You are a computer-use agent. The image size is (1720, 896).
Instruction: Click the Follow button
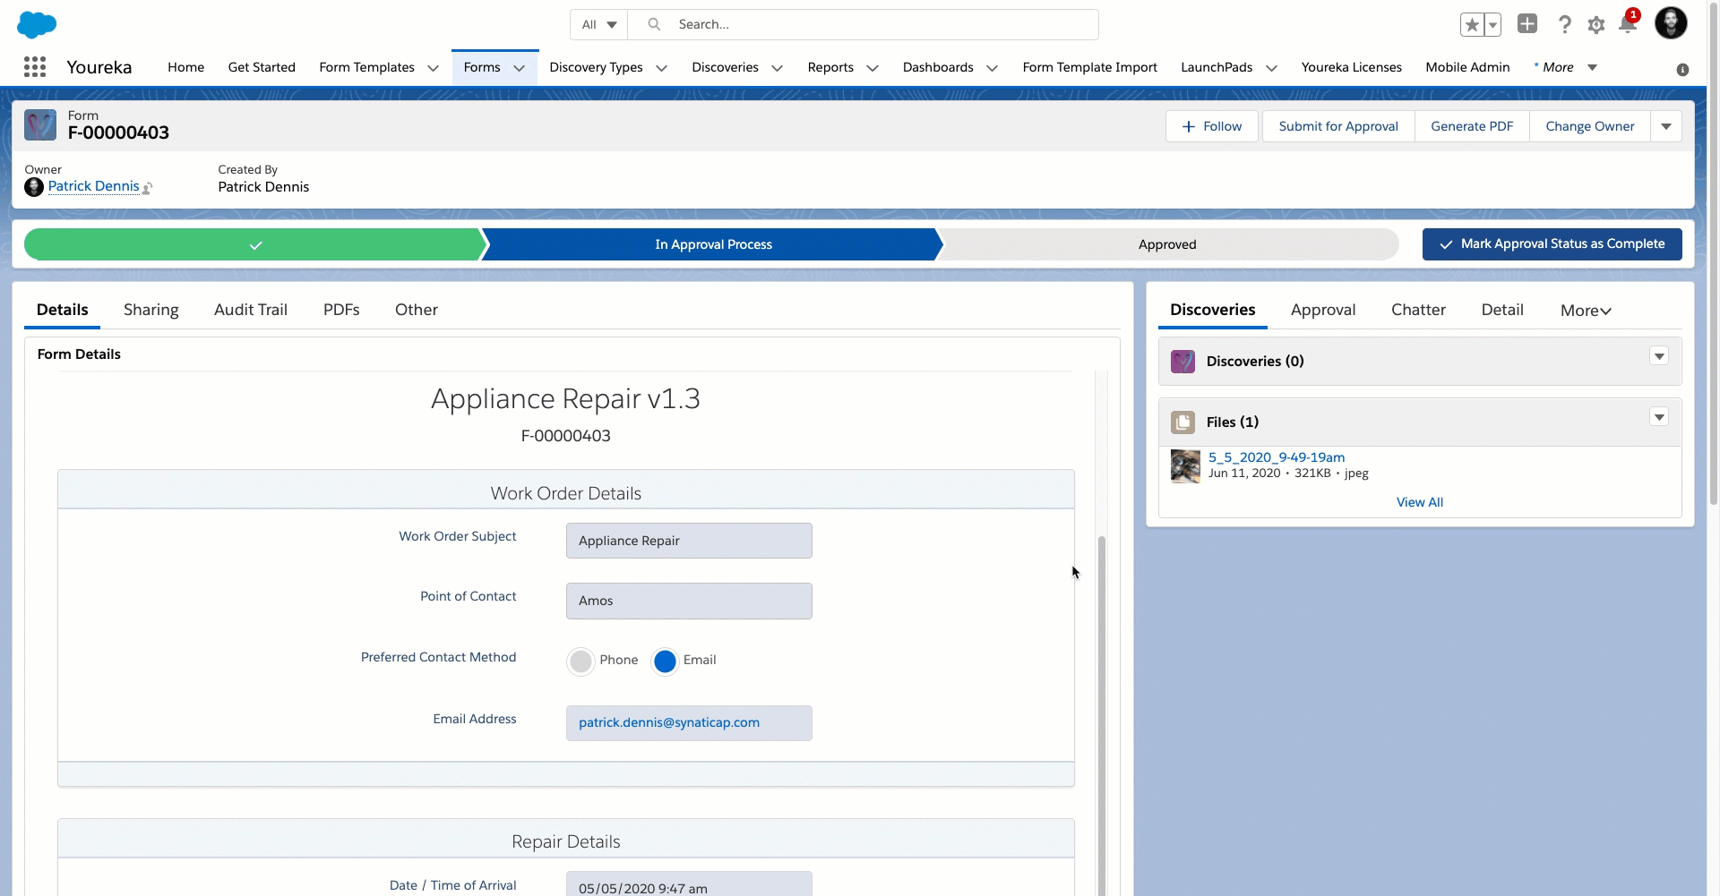click(x=1211, y=126)
